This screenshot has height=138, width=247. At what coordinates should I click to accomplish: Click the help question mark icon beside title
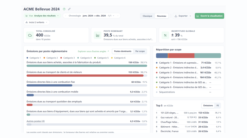coord(64,9)
